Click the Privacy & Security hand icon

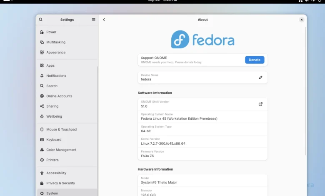(42, 183)
